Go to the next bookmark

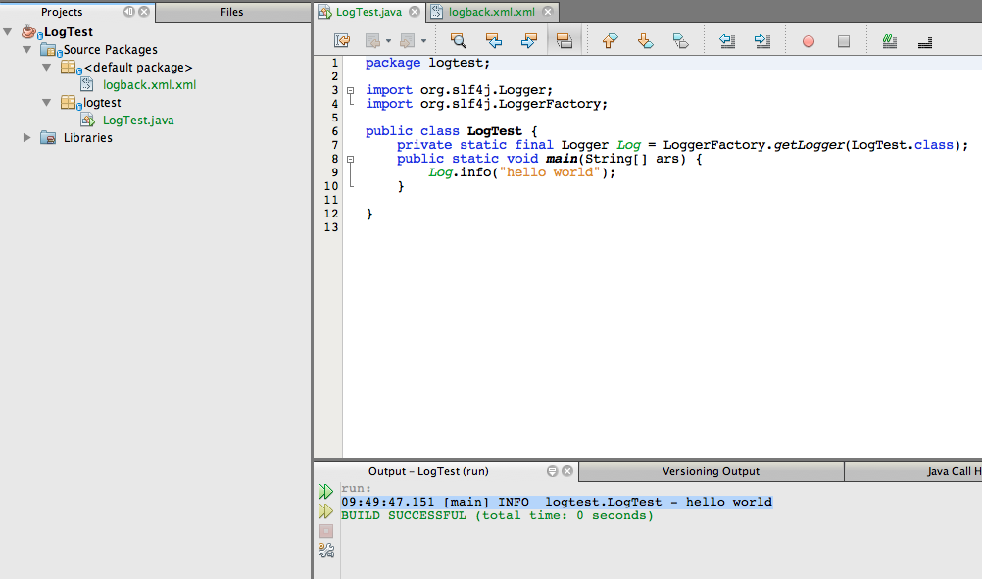(645, 41)
